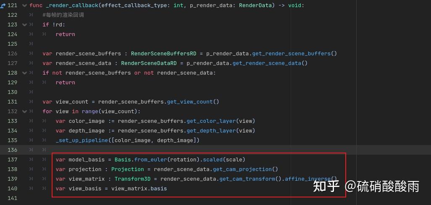Click the function name _render_callback
The height and width of the screenshot is (205, 431).
72,5
